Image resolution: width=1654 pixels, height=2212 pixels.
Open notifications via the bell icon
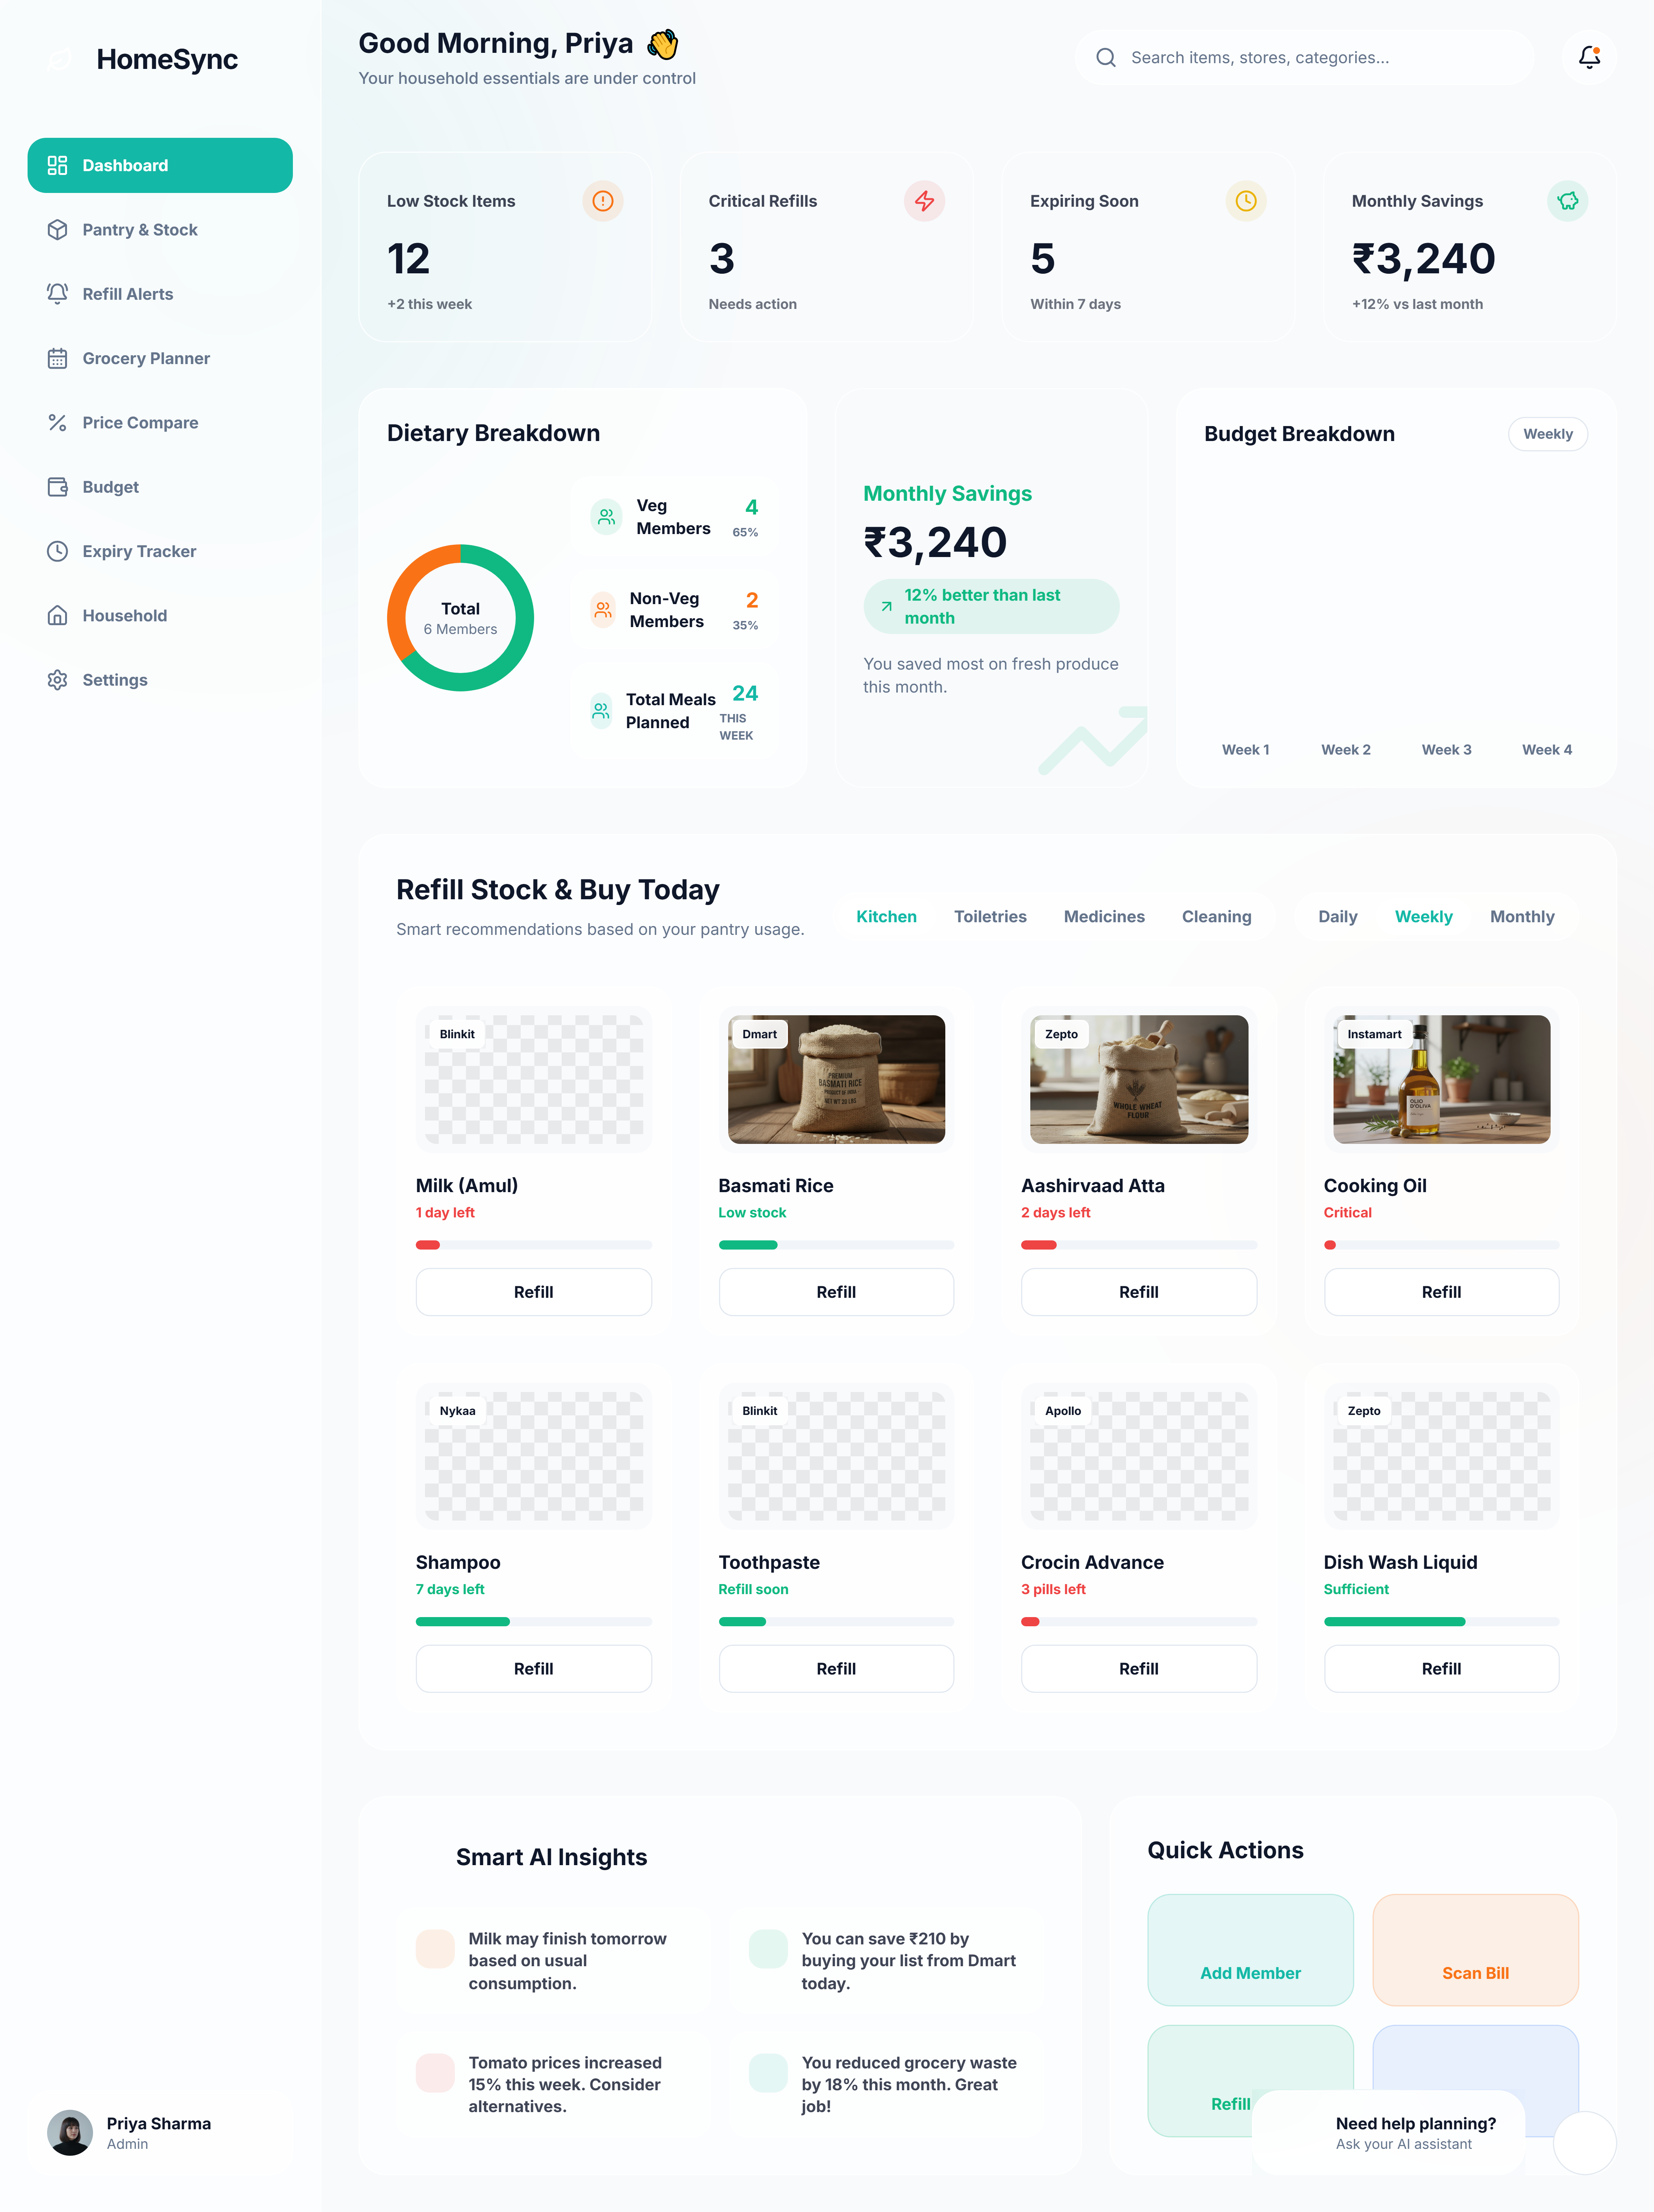pyautogui.click(x=1588, y=57)
